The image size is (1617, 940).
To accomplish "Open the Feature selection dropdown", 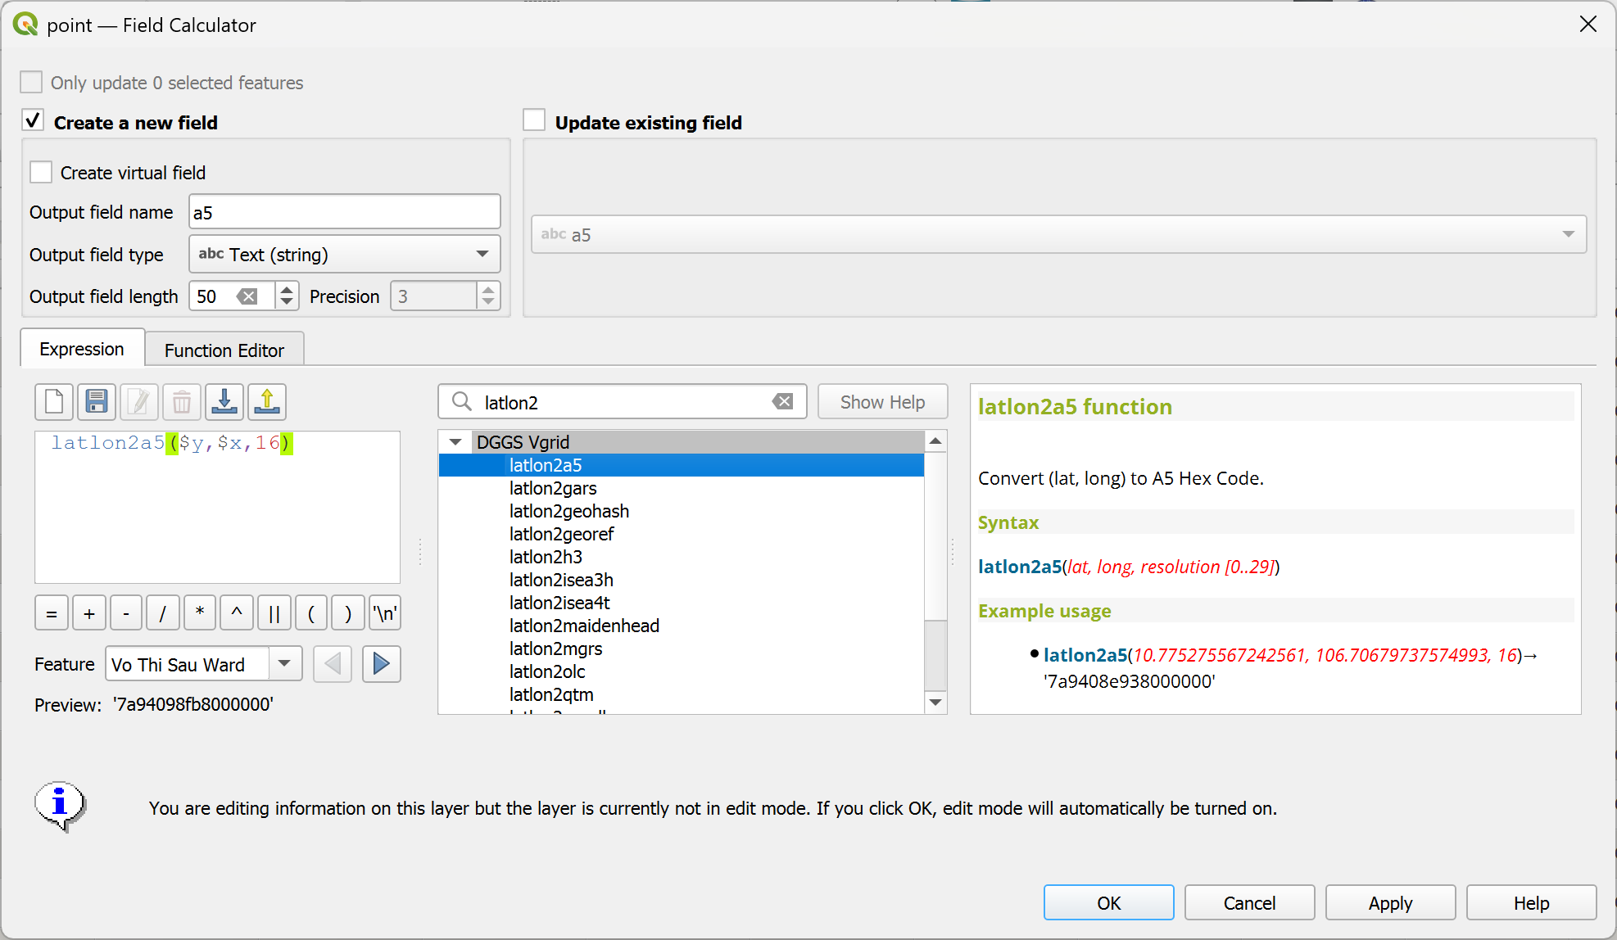I will coord(284,664).
